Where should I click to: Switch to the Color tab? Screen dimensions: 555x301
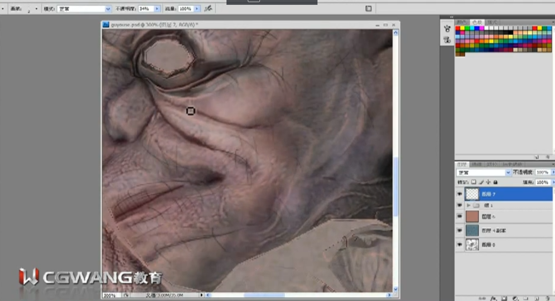click(462, 22)
